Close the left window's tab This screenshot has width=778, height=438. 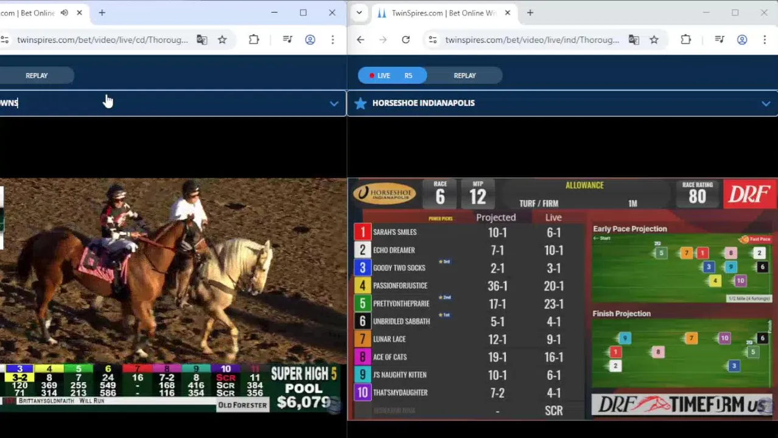79,13
